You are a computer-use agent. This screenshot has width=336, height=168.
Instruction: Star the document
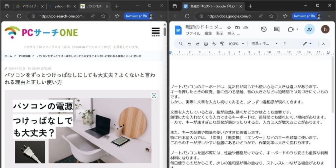[229, 28]
